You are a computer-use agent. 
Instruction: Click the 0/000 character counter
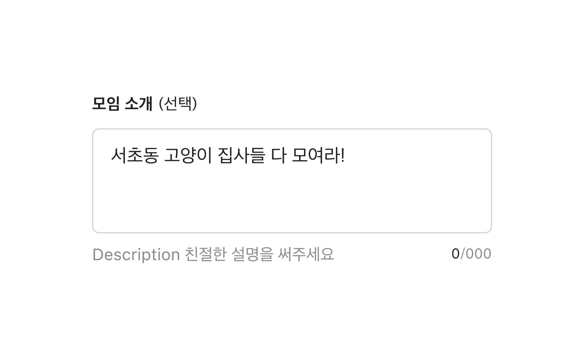[471, 254]
